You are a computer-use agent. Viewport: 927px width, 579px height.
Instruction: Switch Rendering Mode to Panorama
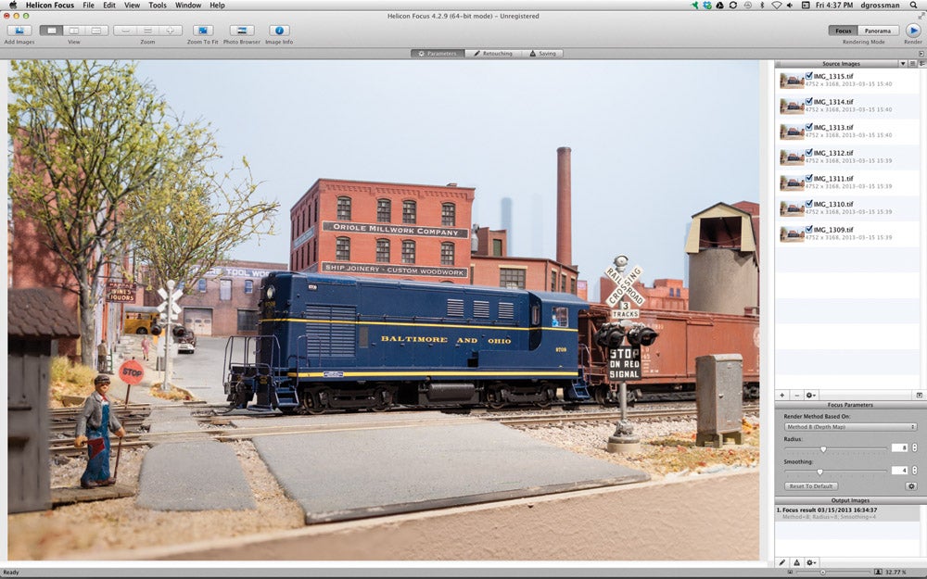click(x=878, y=31)
